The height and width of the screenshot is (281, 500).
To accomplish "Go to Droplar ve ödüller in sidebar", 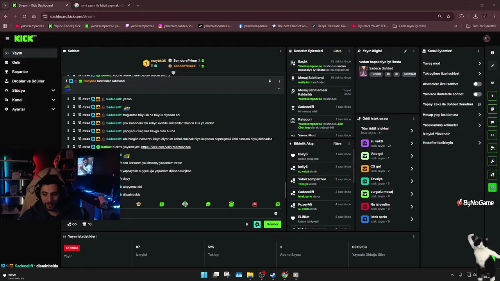I will tap(30, 81).
